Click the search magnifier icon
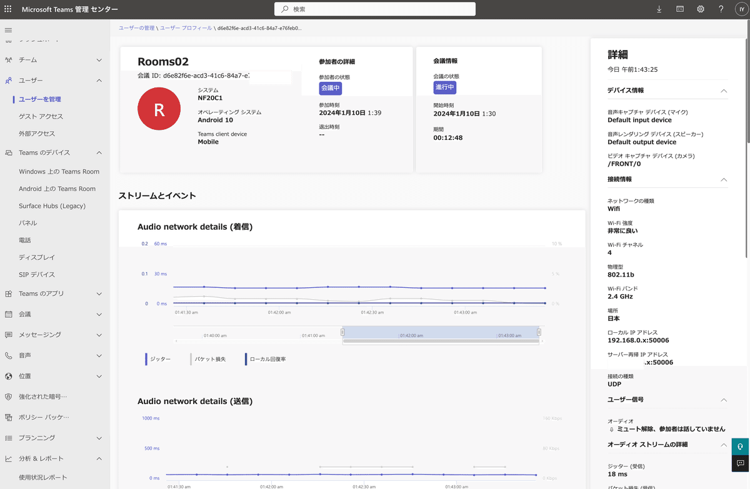The width and height of the screenshot is (750, 489). click(285, 9)
